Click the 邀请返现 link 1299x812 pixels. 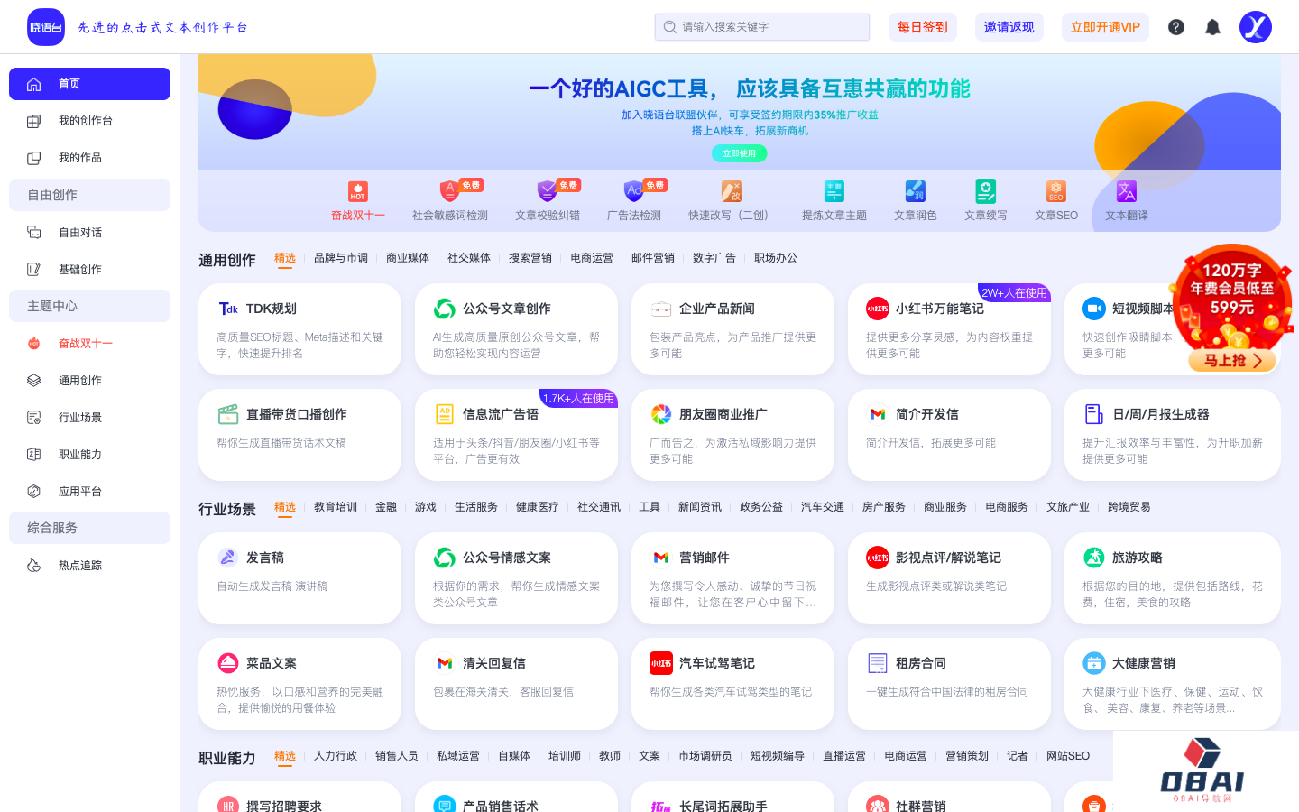[1009, 26]
